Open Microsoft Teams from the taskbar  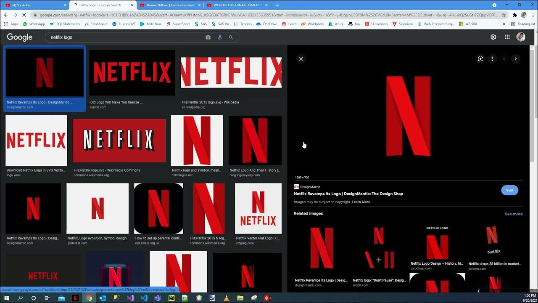point(158,298)
